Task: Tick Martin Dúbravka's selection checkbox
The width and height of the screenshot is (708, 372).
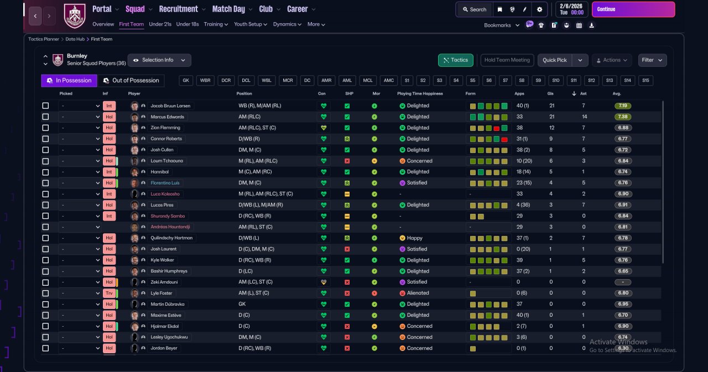Action: [x=45, y=304]
